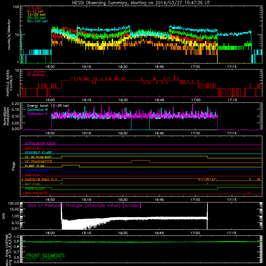Screen dimensions: 266x266
Task: Select the GAP_FLAG label
Action: 33,148
